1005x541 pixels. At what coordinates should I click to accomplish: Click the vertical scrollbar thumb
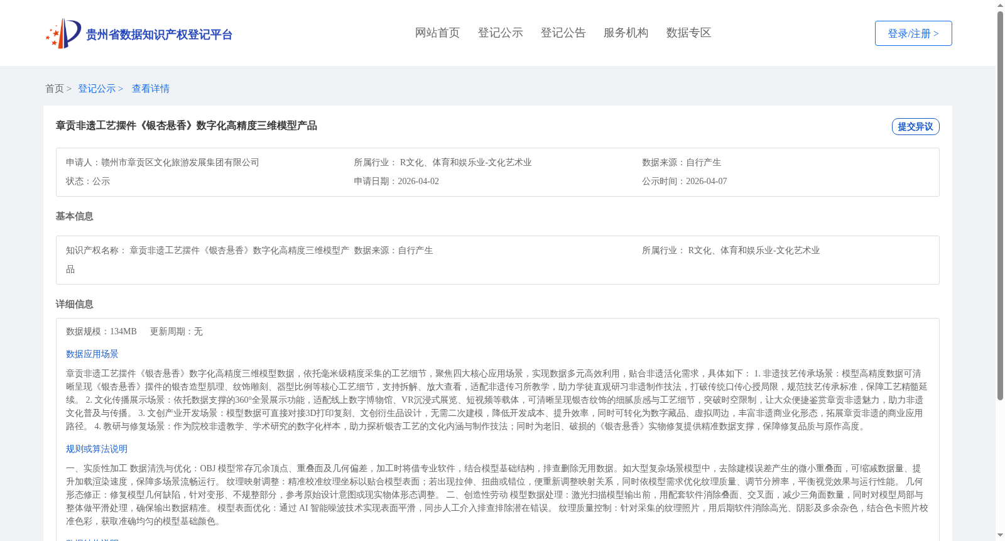tap(1000, 205)
